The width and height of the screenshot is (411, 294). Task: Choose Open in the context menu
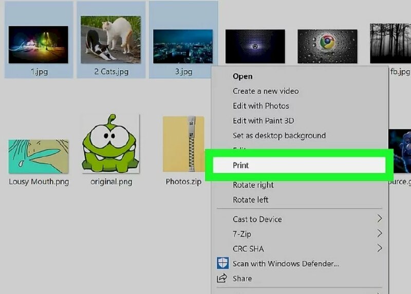click(x=242, y=76)
